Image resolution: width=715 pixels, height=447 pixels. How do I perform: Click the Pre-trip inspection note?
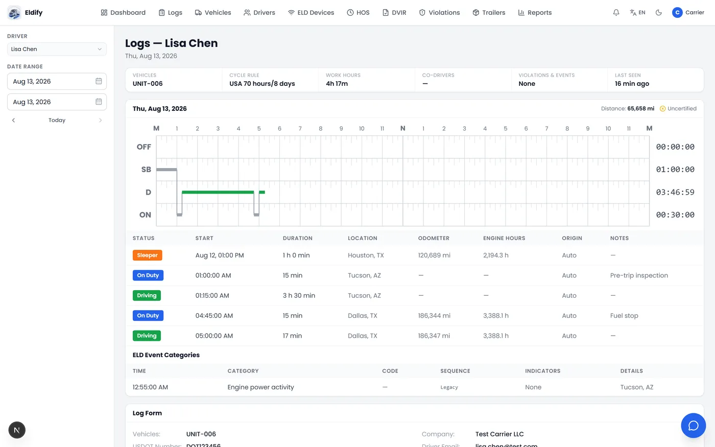pos(639,275)
